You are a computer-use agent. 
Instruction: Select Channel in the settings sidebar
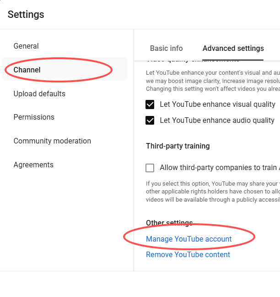point(27,70)
